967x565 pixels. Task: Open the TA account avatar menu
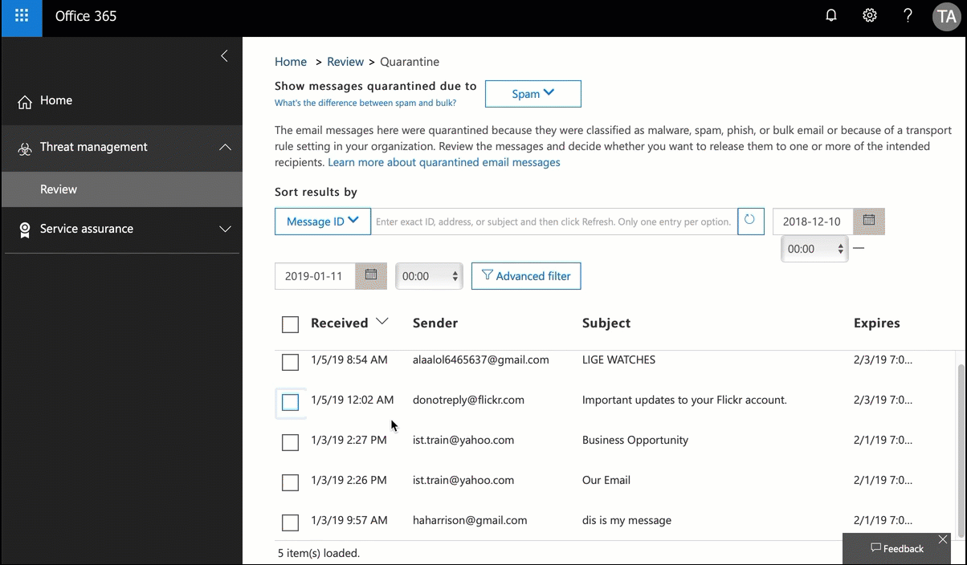(x=946, y=16)
